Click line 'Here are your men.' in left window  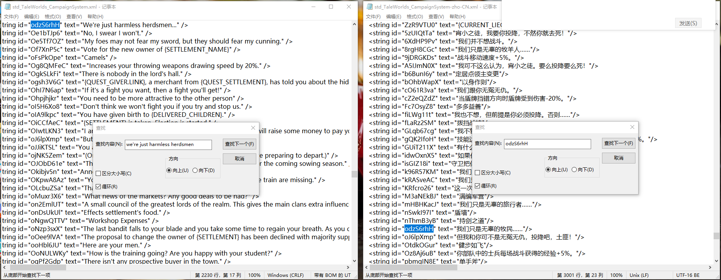tap(76, 245)
